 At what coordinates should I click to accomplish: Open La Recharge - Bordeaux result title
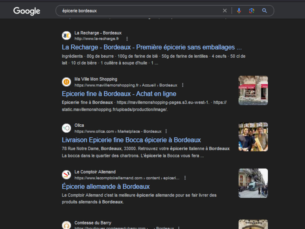pyautogui.click(x=152, y=47)
